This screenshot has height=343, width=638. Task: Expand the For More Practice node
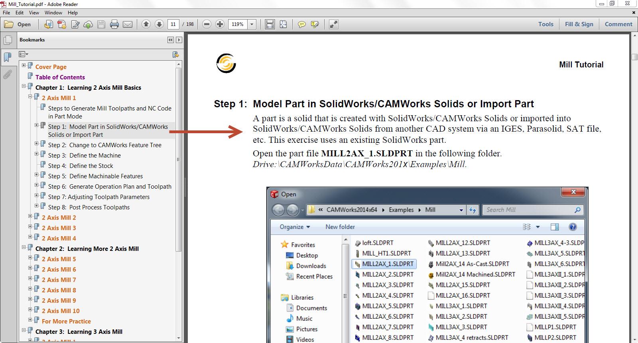30,319
